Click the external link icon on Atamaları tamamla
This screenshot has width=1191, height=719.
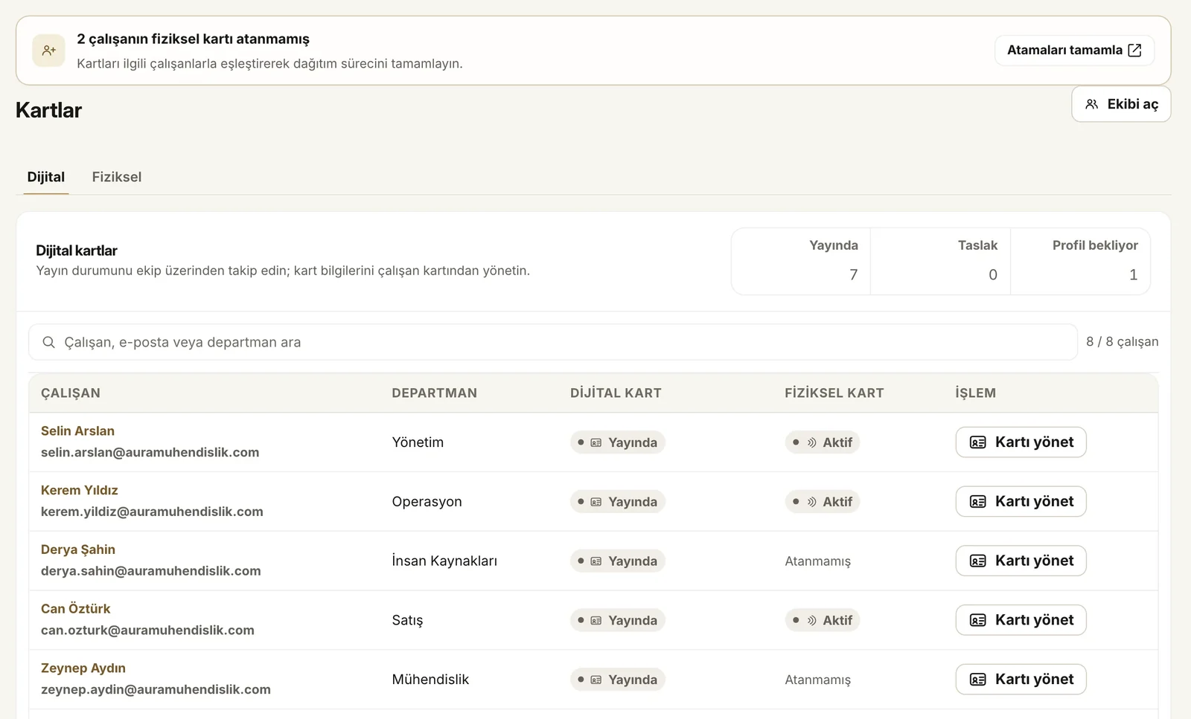[x=1134, y=51]
